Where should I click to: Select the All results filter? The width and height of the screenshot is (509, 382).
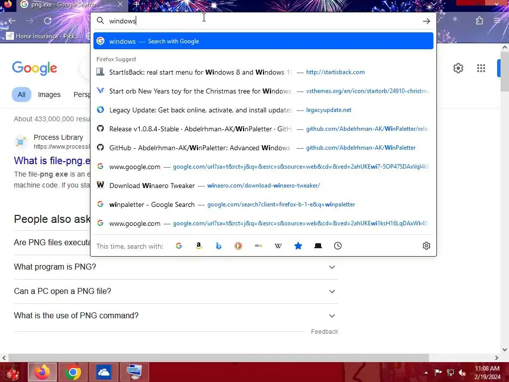[x=21, y=95]
